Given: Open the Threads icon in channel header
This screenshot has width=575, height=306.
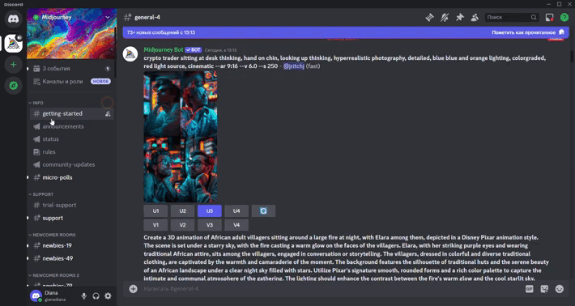Looking at the screenshot, I should click(x=429, y=17).
